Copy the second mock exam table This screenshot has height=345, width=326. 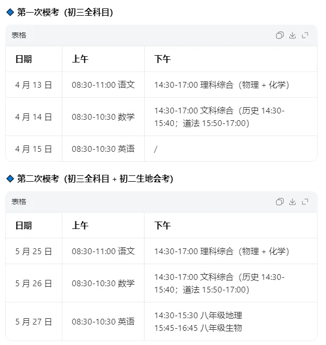[280, 202]
